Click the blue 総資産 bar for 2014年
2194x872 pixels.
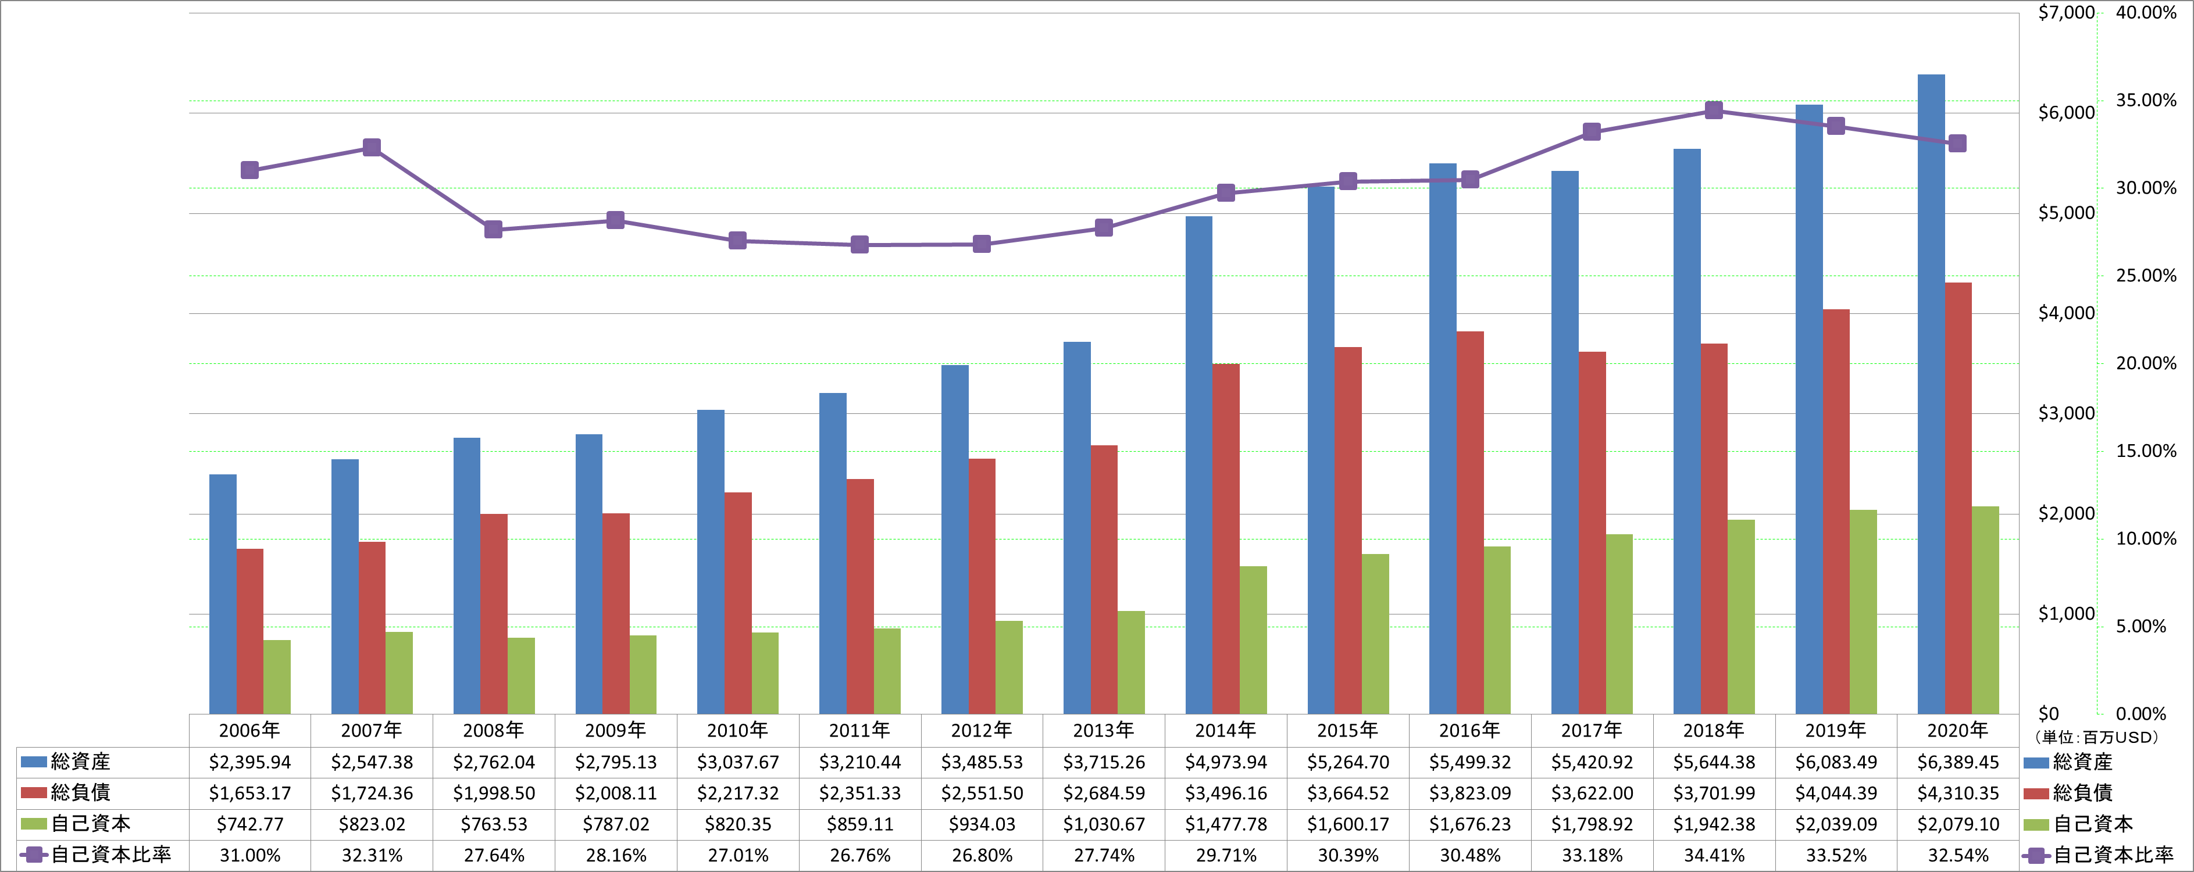point(1199,465)
